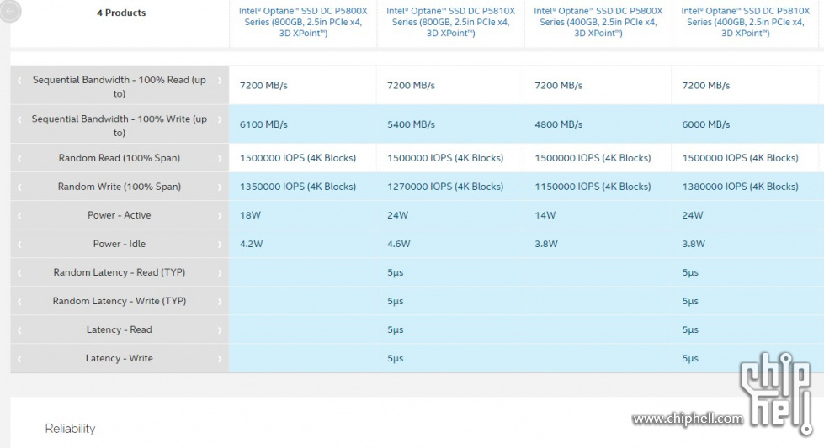The height and width of the screenshot is (448, 824).
Task: Click the 14W active power value
Action: 545,215
